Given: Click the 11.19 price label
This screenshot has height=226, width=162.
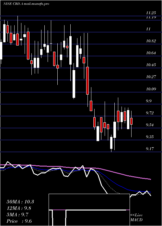Looking at the screenshot, I should coord(151,17).
